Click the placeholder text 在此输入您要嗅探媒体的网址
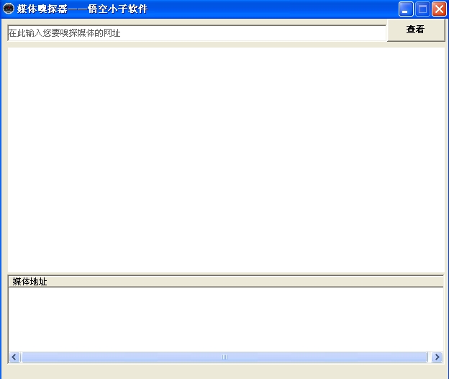The width and height of the screenshot is (449, 379). click(65, 33)
